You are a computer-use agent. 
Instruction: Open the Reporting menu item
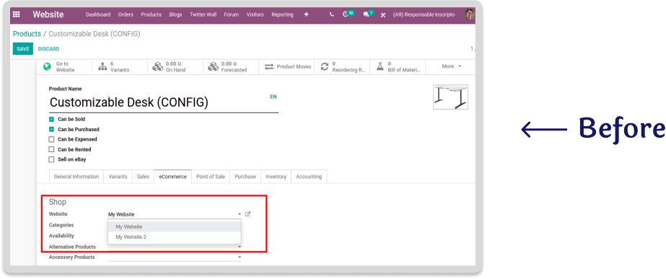pyautogui.click(x=282, y=14)
